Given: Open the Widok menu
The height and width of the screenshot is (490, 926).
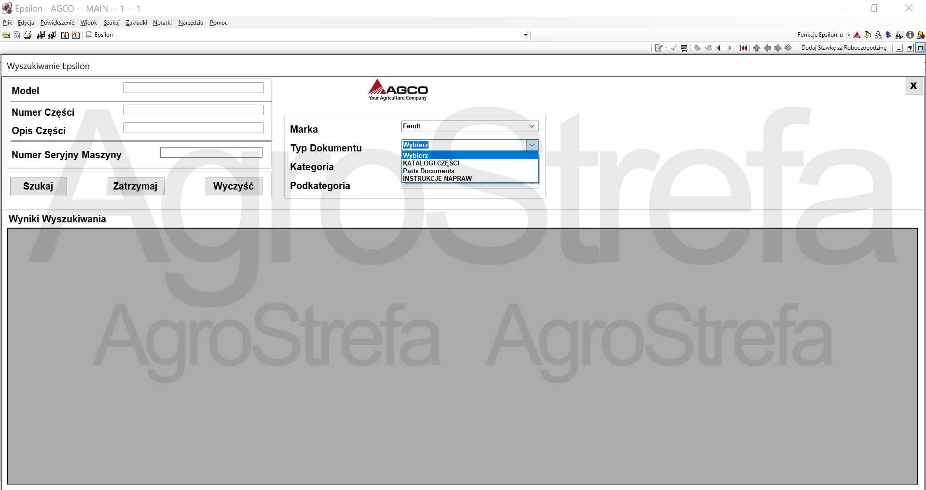Looking at the screenshot, I should (x=89, y=23).
